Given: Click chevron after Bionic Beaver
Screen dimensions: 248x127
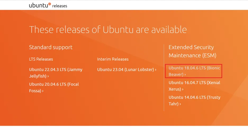Looking at the screenshot, I should point(185,75).
